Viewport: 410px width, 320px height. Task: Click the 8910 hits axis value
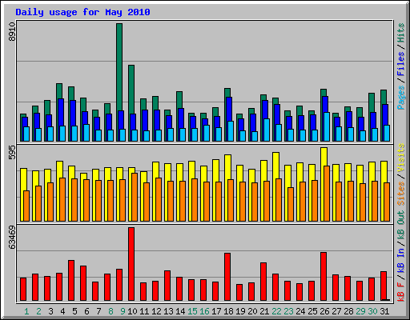click(x=12, y=32)
